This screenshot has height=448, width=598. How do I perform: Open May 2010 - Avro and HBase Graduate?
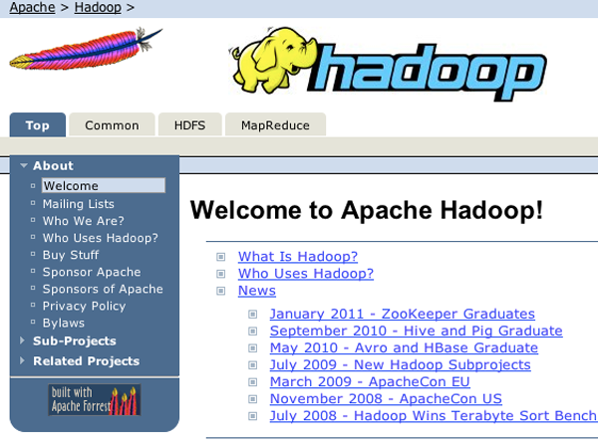404,347
